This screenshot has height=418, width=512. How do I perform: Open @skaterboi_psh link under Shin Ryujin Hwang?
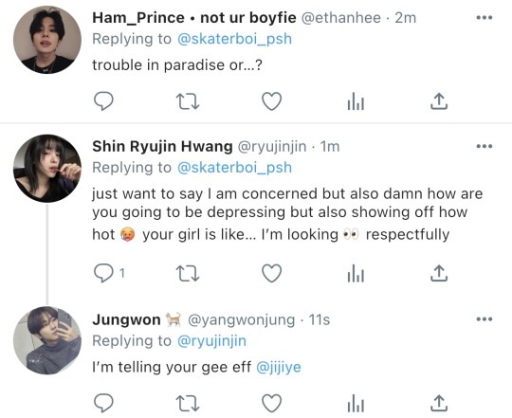point(234,168)
